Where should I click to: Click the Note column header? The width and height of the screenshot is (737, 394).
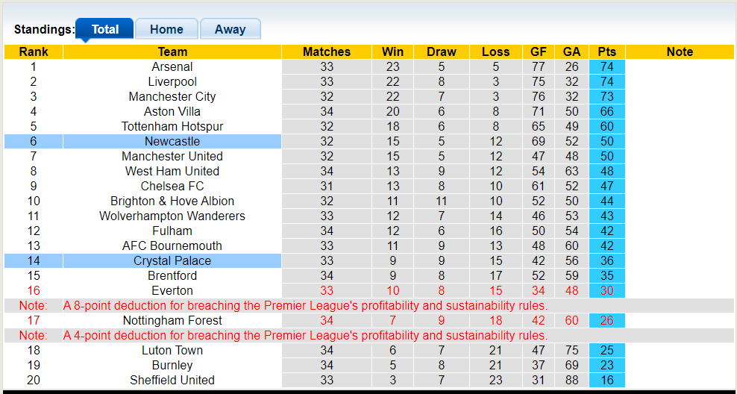tap(680, 51)
